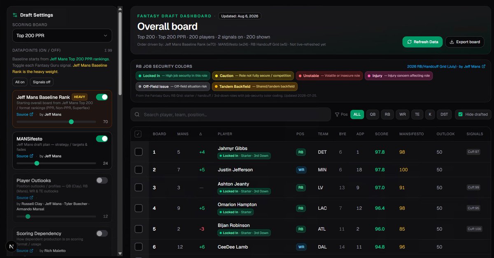494x258 pixels.
Task: Click the Tandem Backfield legend chip
Action: (255, 87)
